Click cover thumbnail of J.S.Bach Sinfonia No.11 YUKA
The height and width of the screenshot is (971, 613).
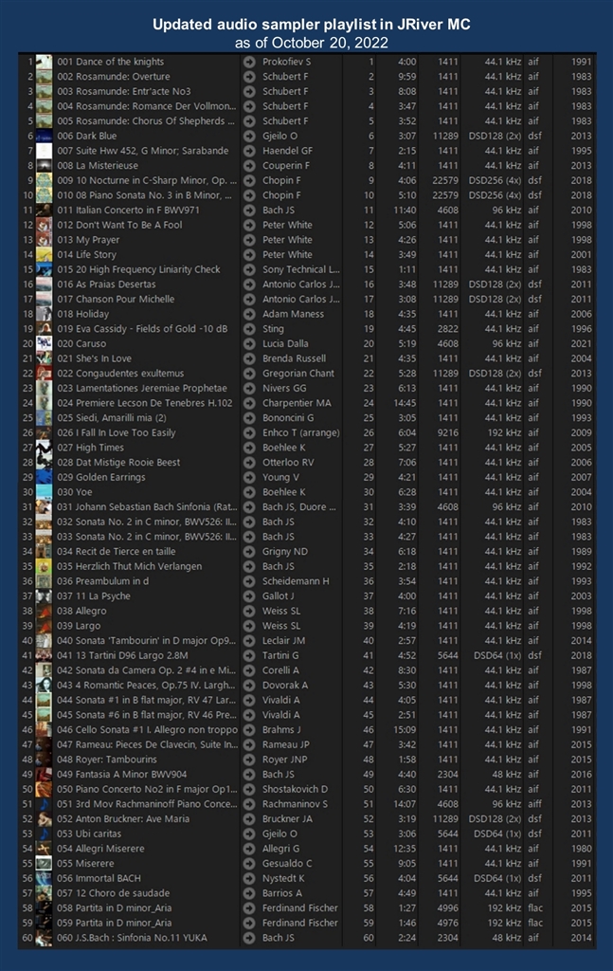[x=44, y=938]
